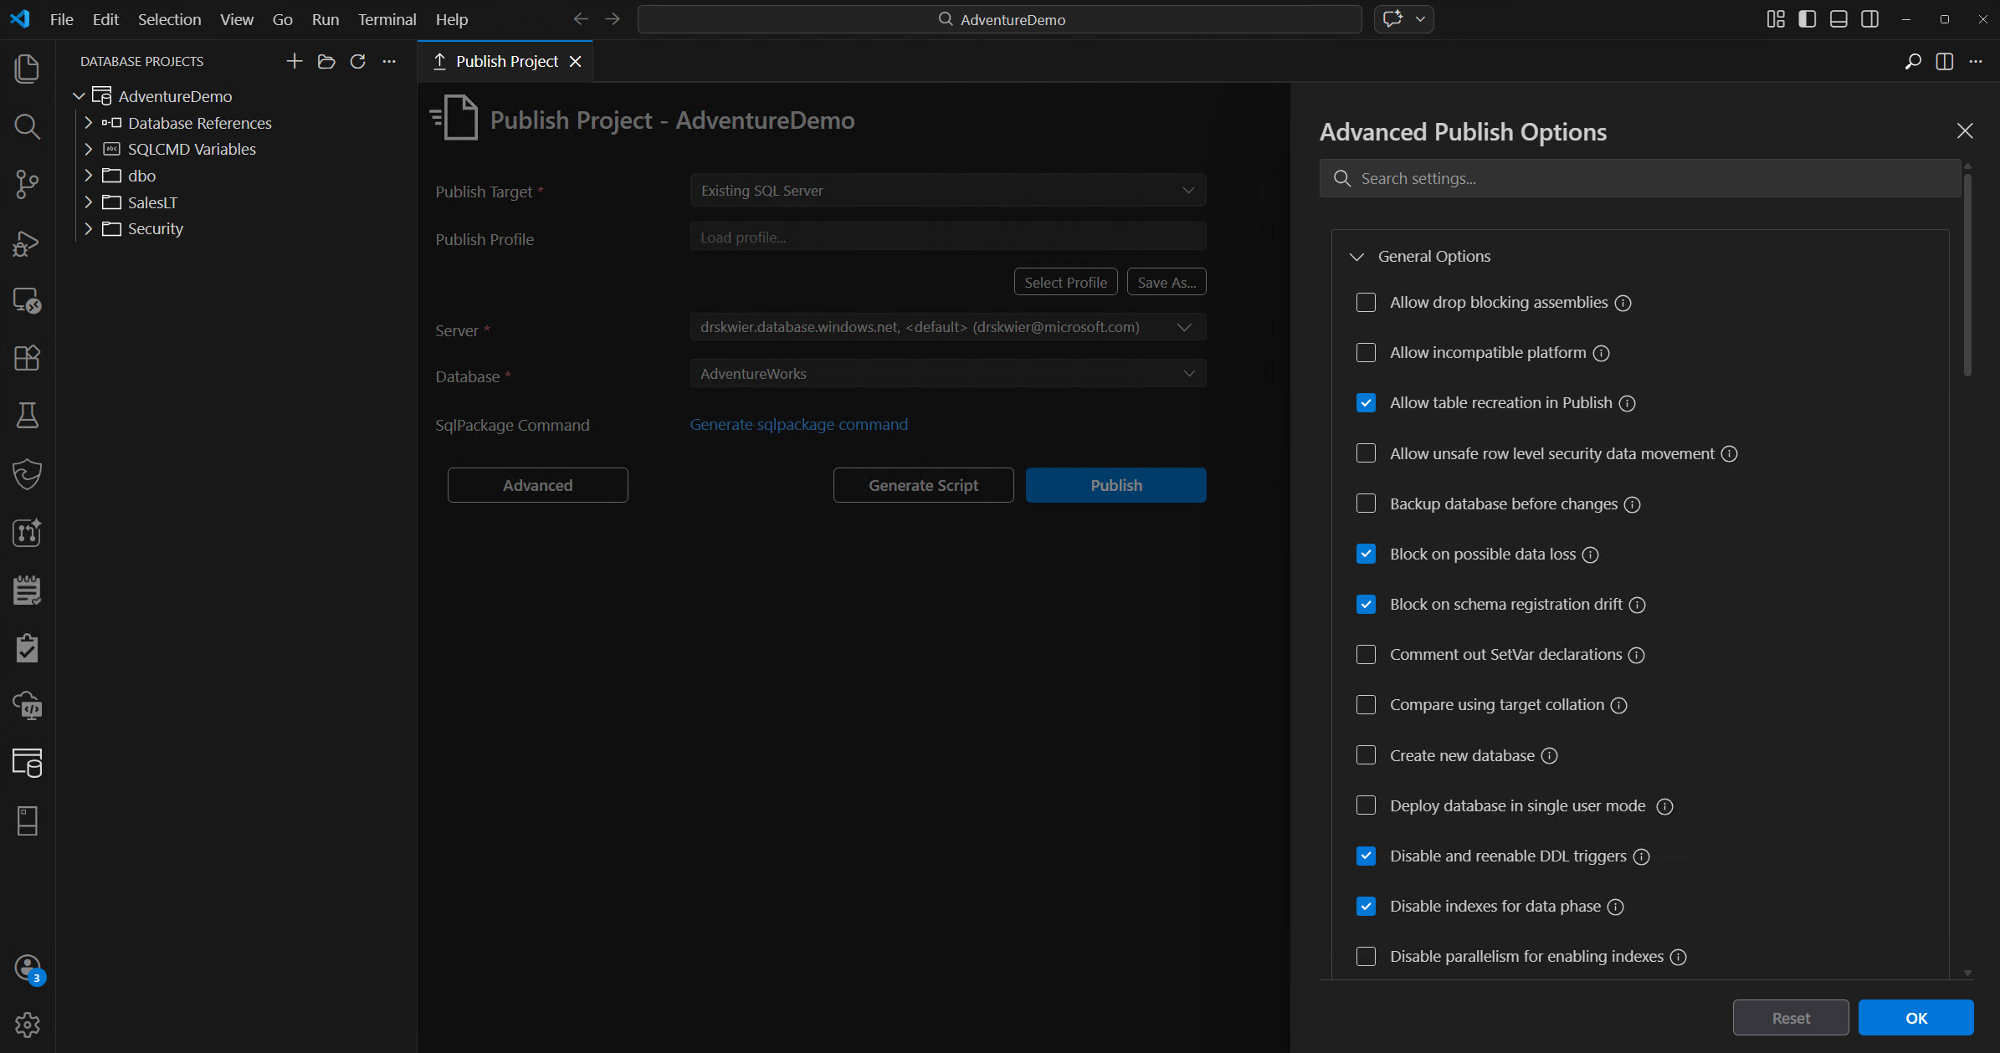Open the Terminal menu
This screenshot has width=2000, height=1053.
tap(387, 19)
